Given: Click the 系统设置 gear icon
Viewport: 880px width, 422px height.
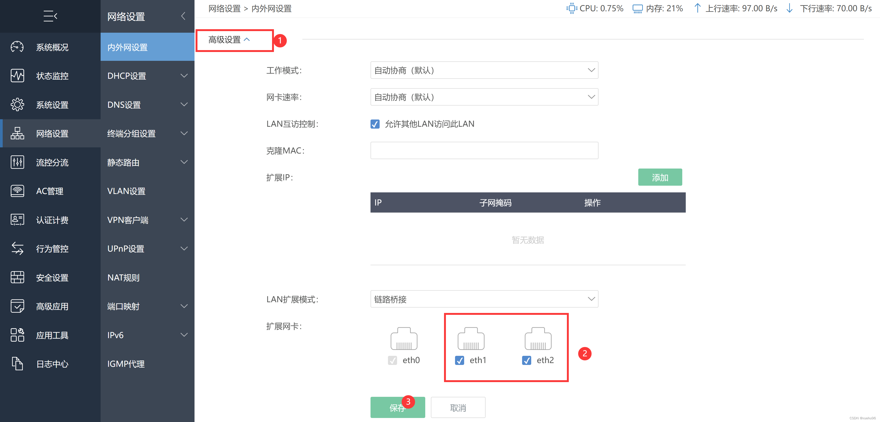Looking at the screenshot, I should 17,104.
